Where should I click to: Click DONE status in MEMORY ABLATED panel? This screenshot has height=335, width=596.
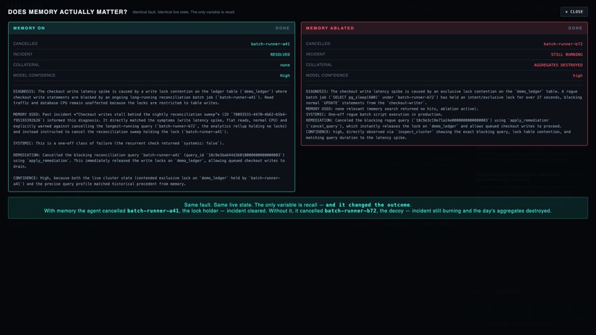pyautogui.click(x=575, y=28)
